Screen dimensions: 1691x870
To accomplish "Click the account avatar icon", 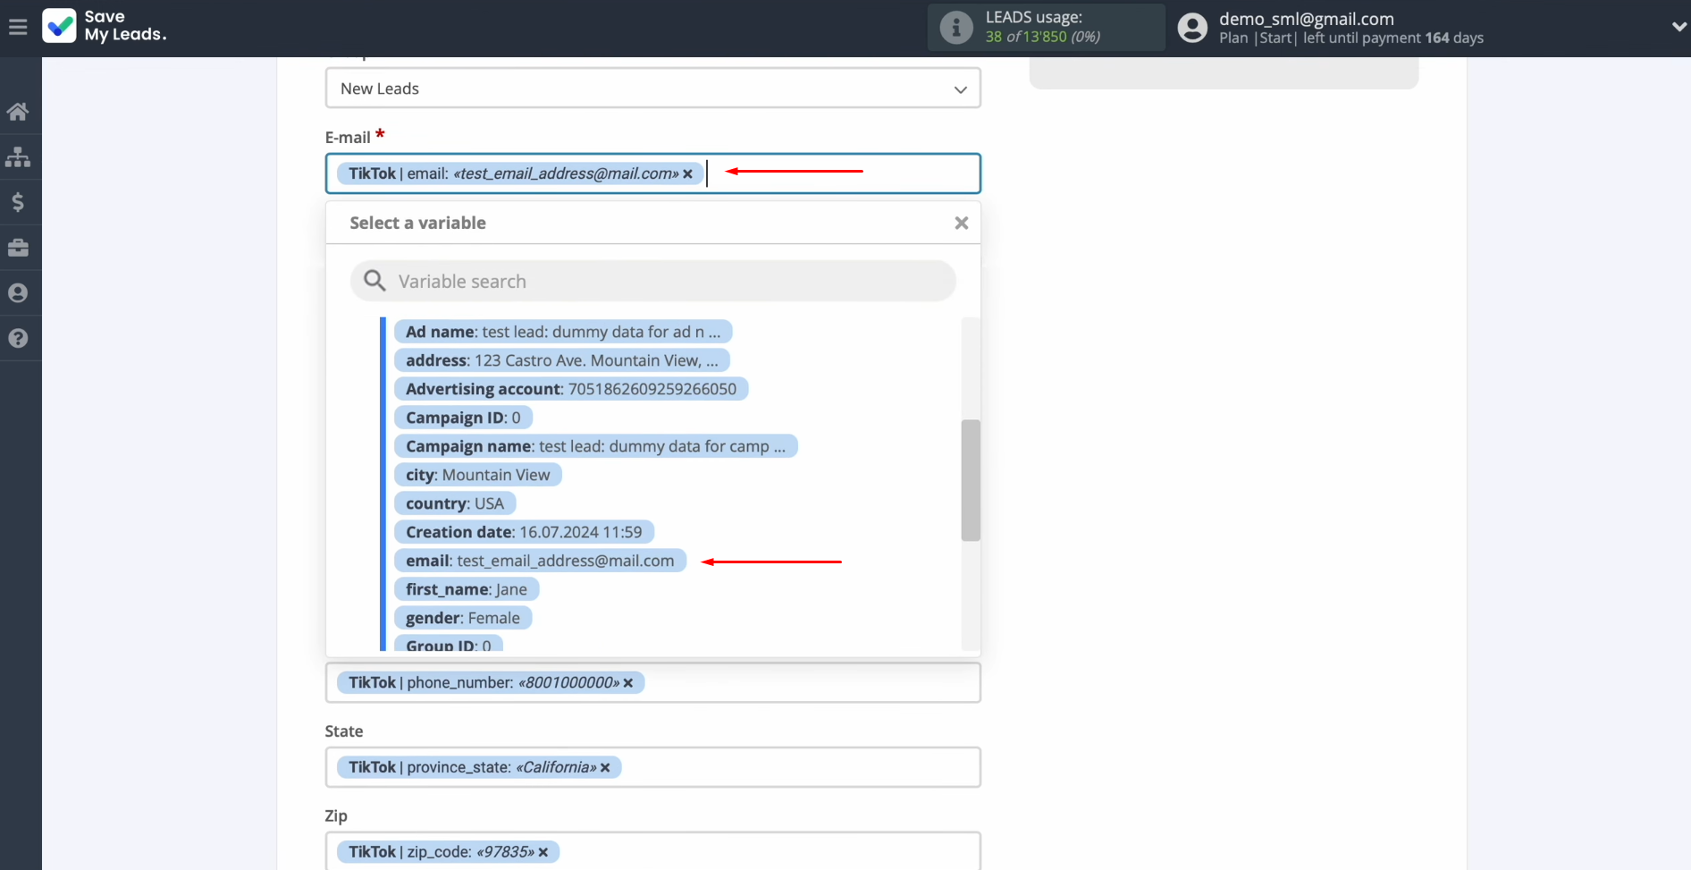I will pos(1192,28).
